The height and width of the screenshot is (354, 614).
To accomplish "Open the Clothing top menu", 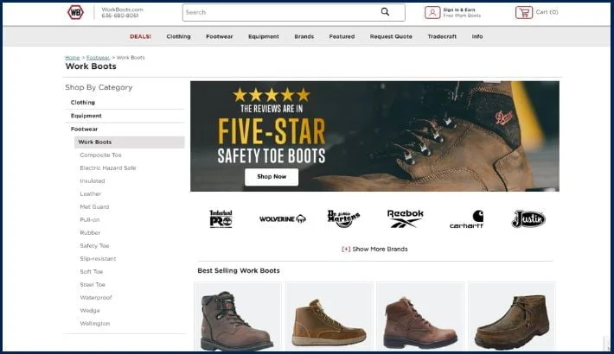I will click(178, 36).
